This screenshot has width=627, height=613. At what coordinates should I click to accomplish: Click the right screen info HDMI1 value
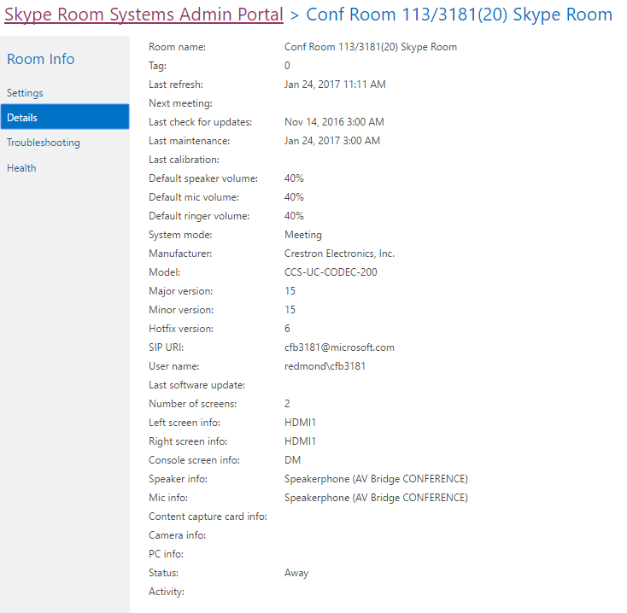[300, 441]
